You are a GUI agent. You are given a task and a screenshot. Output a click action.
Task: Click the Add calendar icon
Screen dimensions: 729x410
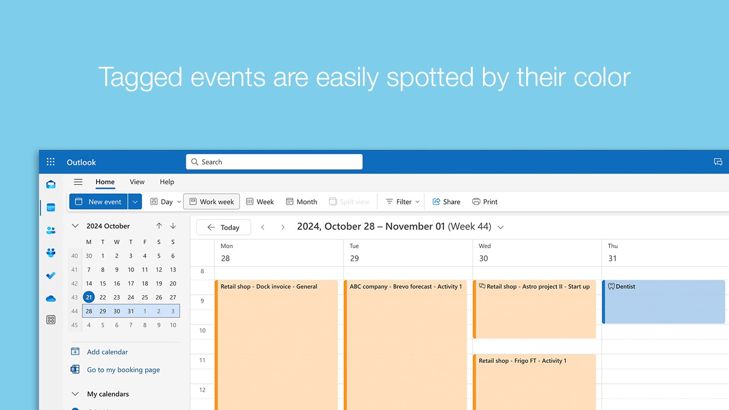tap(75, 351)
